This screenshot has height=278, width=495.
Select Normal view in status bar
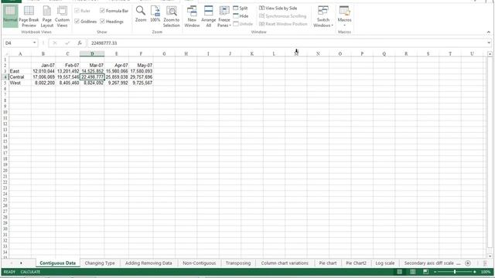coord(399,272)
